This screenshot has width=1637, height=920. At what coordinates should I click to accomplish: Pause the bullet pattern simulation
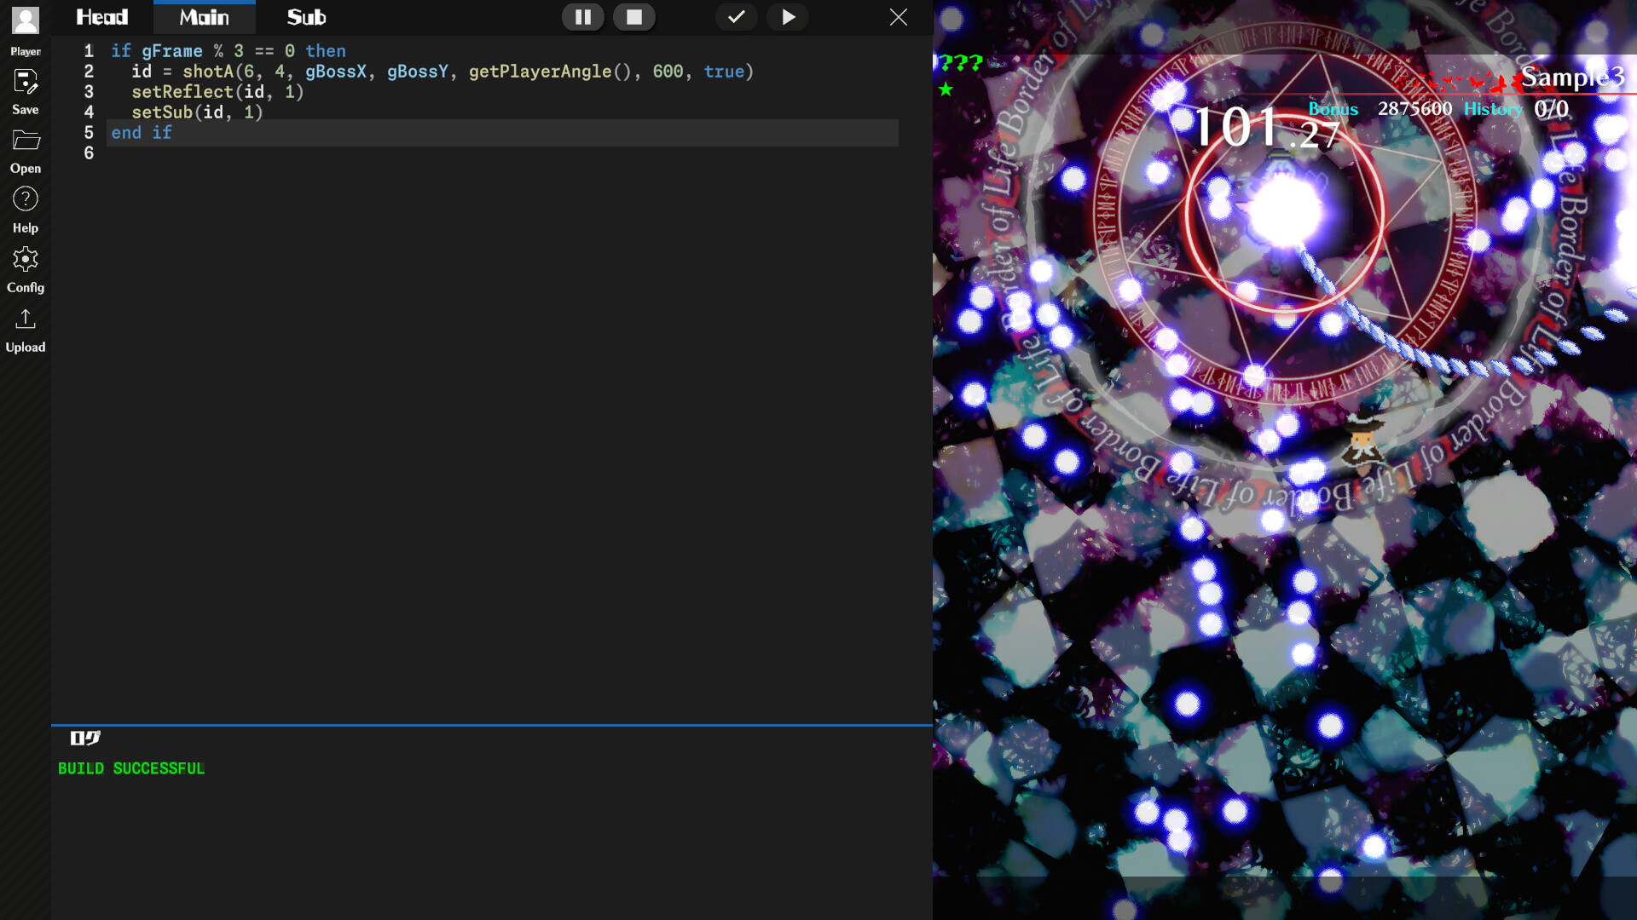point(582,17)
